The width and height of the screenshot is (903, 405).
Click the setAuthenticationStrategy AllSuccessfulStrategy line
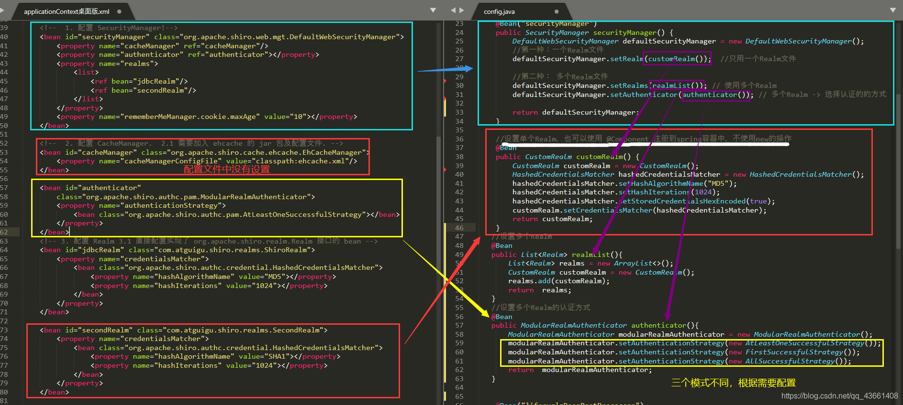[x=680, y=361]
